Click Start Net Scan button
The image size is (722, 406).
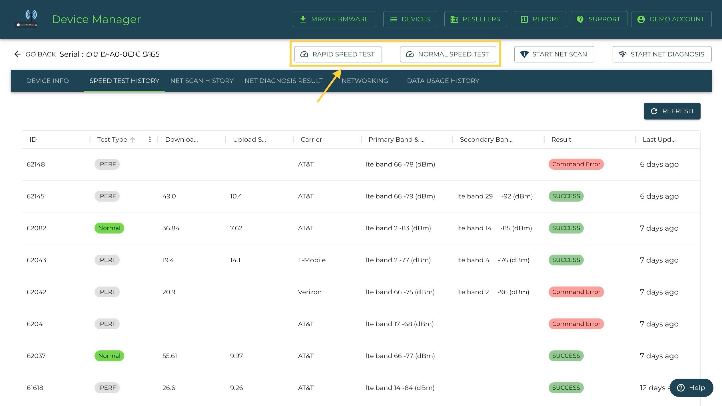[x=554, y=54]
